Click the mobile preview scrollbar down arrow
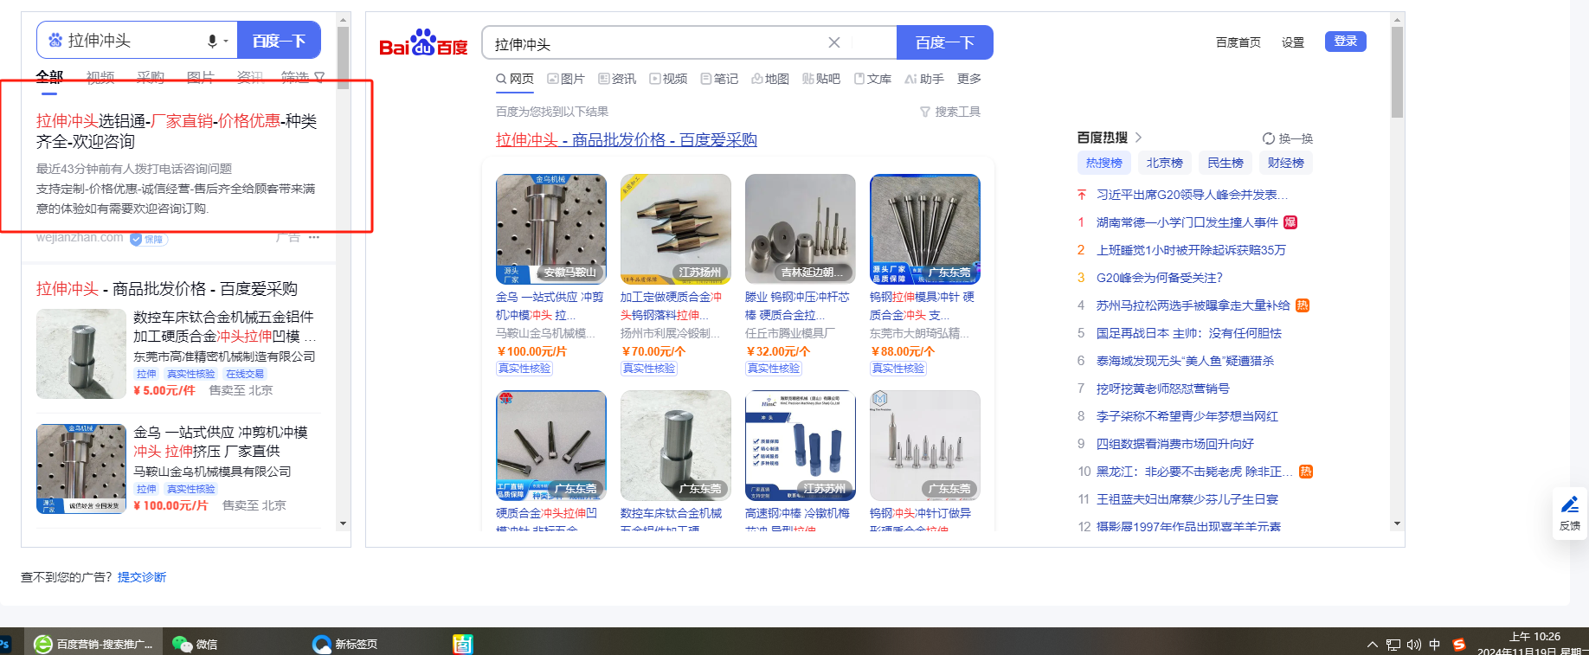 tap(343, 523)
